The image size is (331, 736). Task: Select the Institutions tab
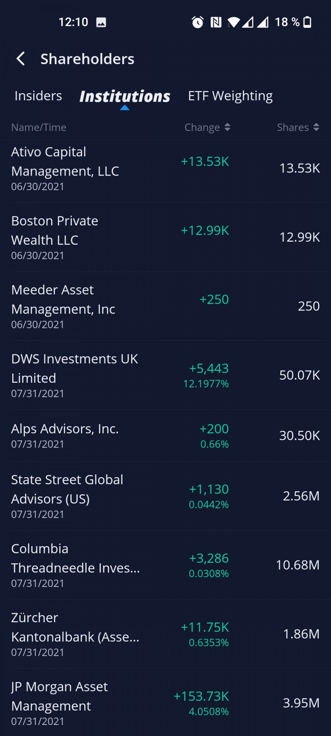pyautogui.click(x=125, y=96)
